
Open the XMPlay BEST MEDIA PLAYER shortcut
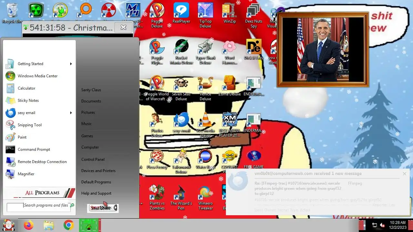230,125
